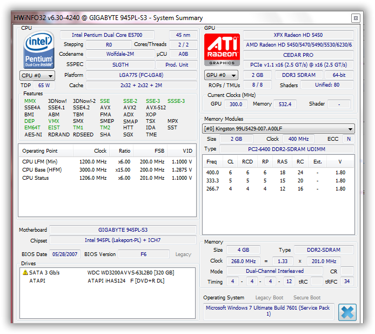Click the Memory Clock 268.0 MHz field
The width and height of the screenshot is (375, 334).
243,261
